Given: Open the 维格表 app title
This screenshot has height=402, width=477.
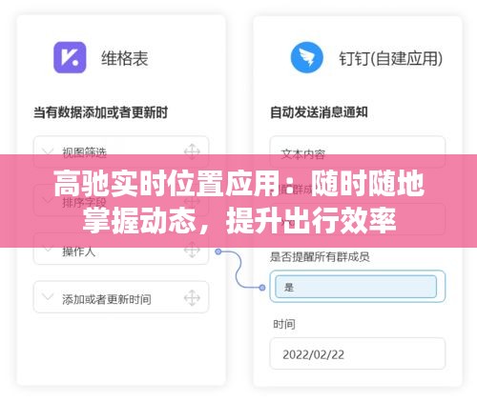Looking at the screenshot, I should tap(125, 58).
